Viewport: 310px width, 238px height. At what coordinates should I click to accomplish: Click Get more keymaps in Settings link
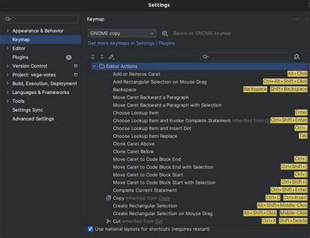click(121, 43)
